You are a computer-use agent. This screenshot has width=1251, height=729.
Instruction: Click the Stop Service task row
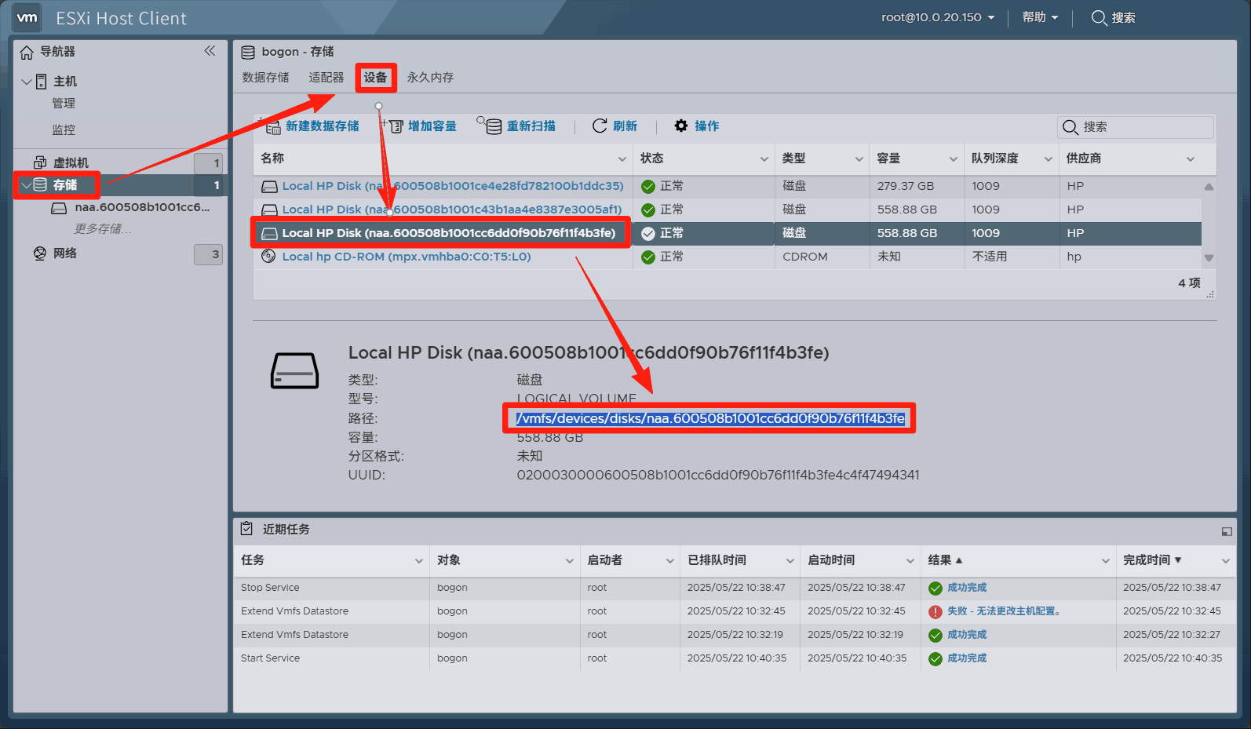pyautogui.click(x=735, y=588)
